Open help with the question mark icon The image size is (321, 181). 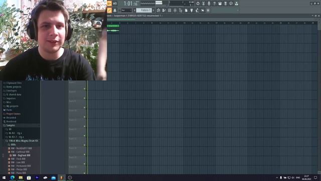214,4
